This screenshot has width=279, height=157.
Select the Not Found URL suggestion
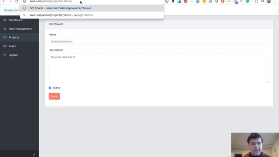[x=92, y=8]
